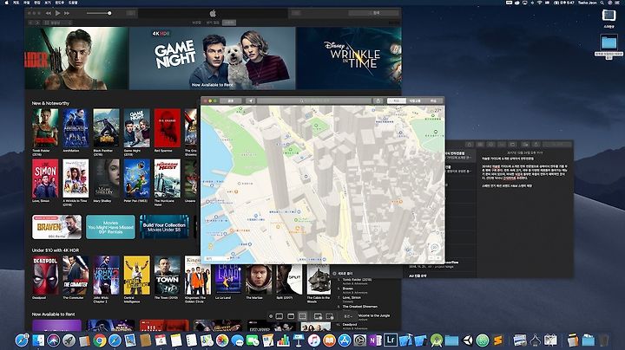Viewport: 625px width, 350px height.
Task: Open Numbers from the Dock
Action: pos(283,340)
